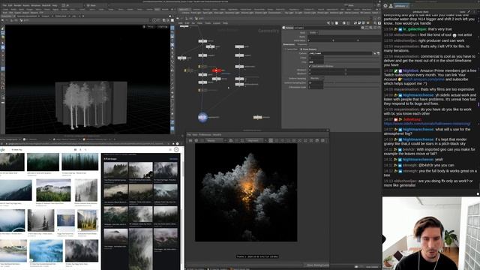Open the Main desktop selector dropdown

pos(91,5)
